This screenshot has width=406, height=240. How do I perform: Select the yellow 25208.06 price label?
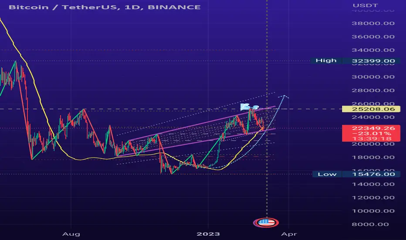click(x=371, y=109)
